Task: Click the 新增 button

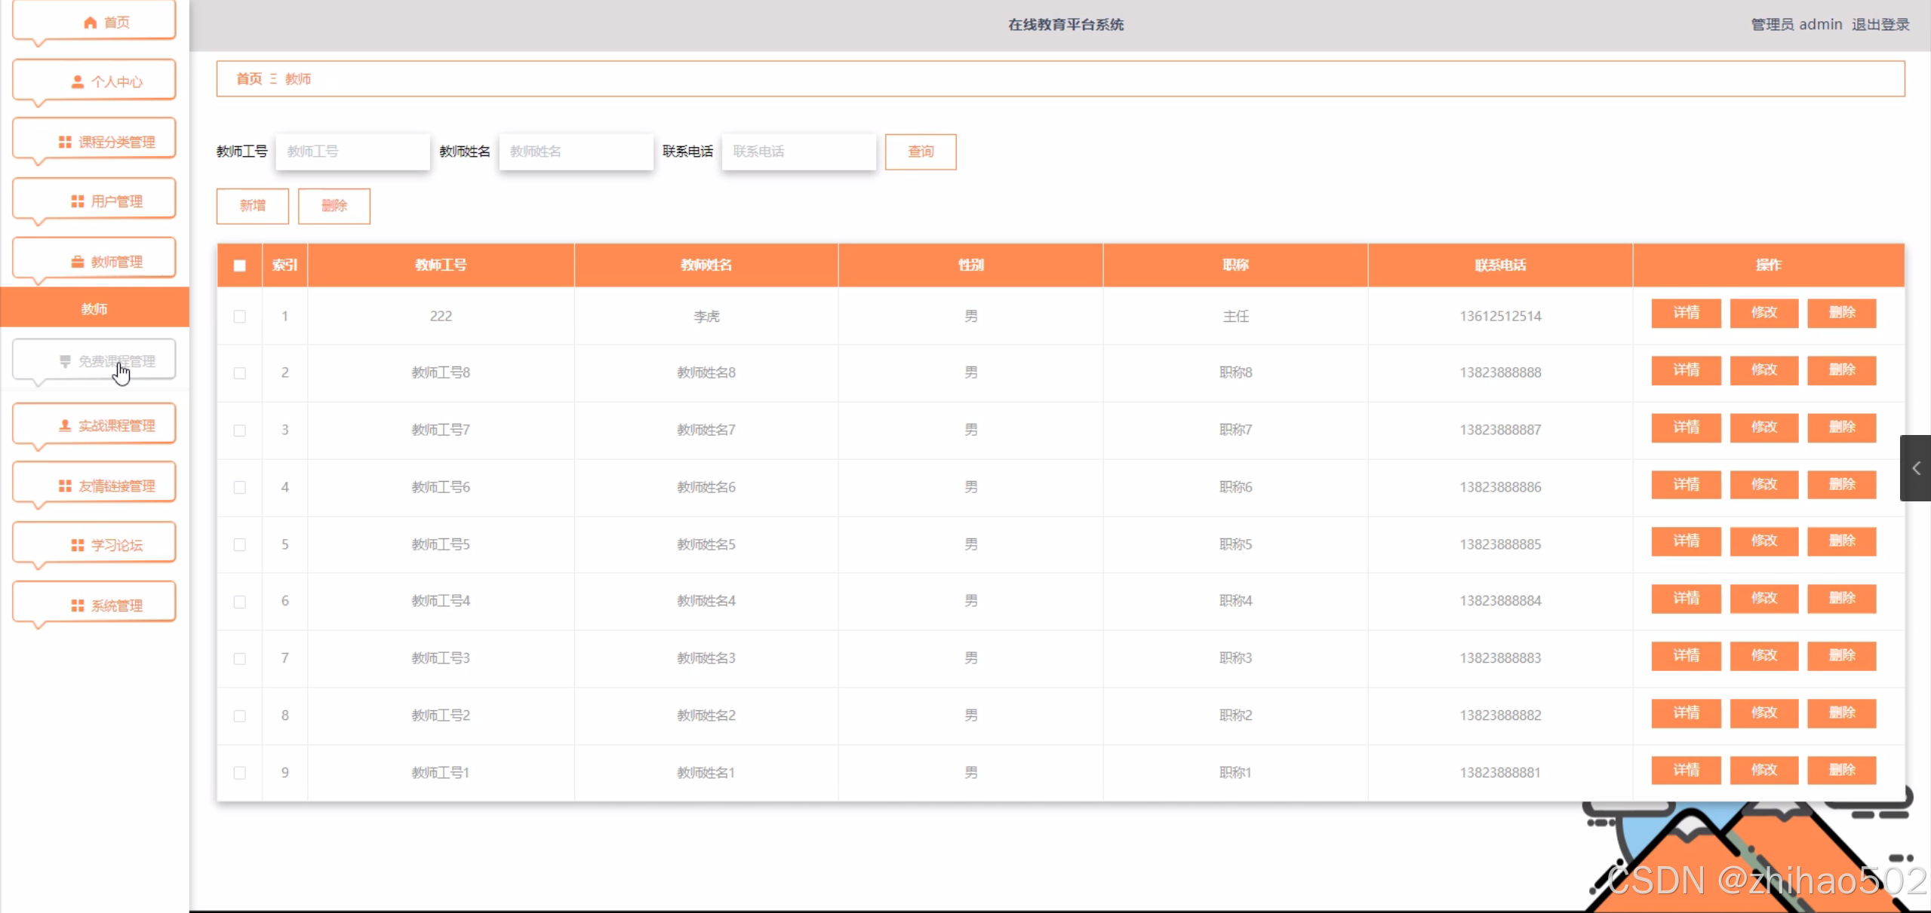Action: 252,206
